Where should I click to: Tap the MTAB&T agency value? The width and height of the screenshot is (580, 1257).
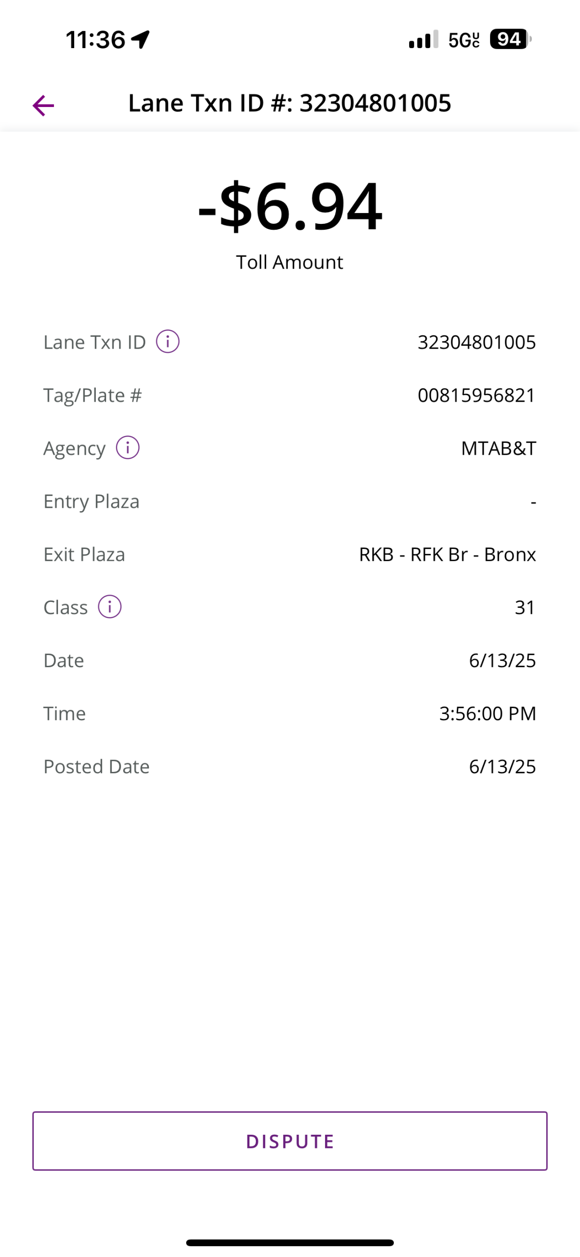pos(498,448)
